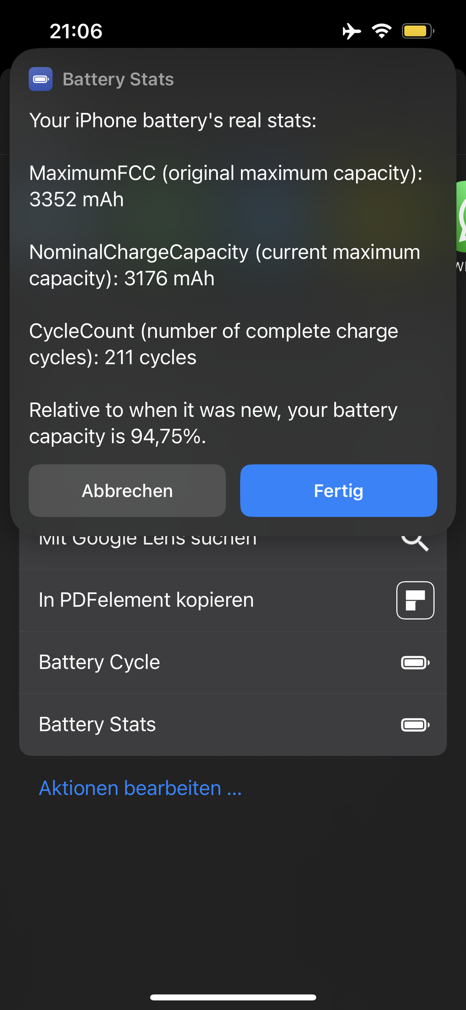Tap the status bar battery indicator
This screenshot has width=466, height=1010.
[417, 31]
